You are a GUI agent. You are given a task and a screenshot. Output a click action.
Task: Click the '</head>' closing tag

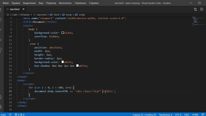coord(22,77)
